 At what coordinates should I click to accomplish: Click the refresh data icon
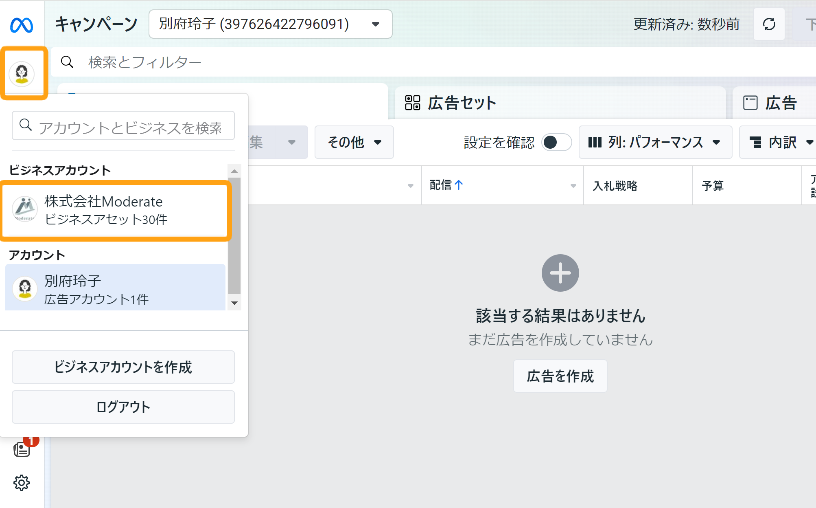[x=769, y=24]
